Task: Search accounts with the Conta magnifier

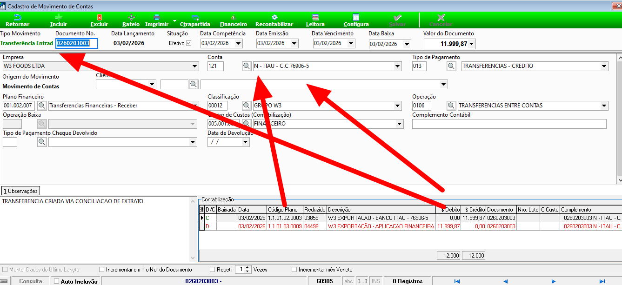Action: (x=247, y=66)
